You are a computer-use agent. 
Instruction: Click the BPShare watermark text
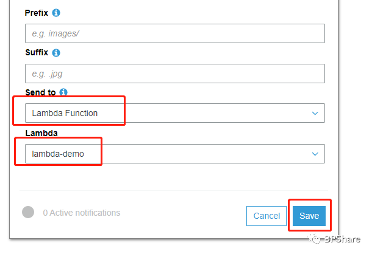click(x=345, y=239)
